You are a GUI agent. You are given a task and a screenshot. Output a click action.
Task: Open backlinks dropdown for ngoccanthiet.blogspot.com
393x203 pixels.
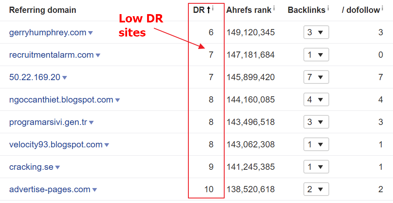(x=316, y=100)
